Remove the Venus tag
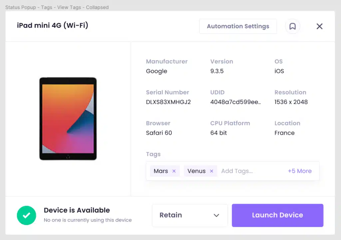341x240 pixels. tap(211, 171)
